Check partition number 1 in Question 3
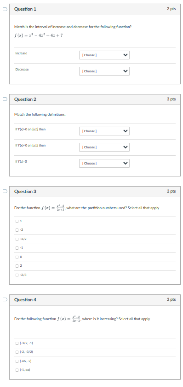The width and height of the screenshot is (183, 387). click(x=17, y=221)
